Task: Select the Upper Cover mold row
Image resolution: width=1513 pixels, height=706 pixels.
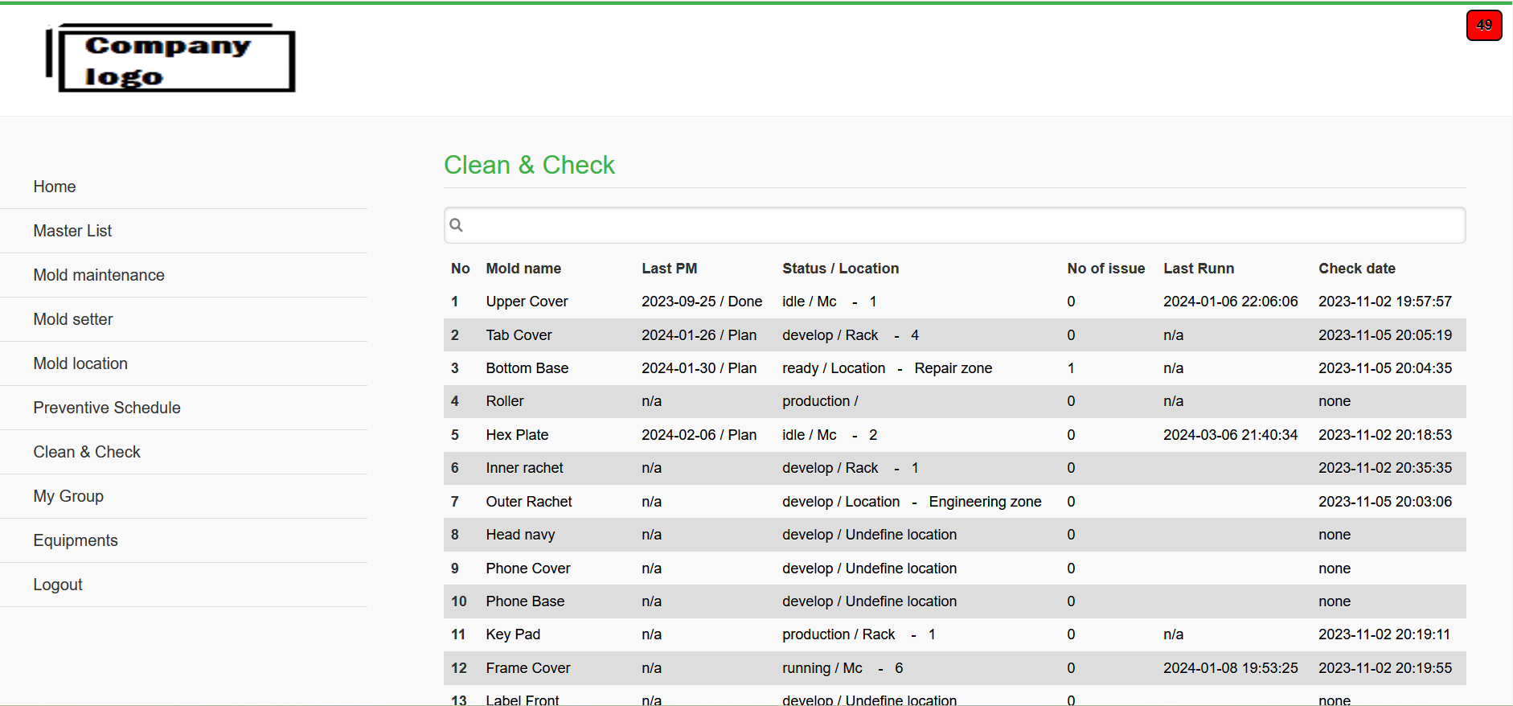Action: point(954,302)
